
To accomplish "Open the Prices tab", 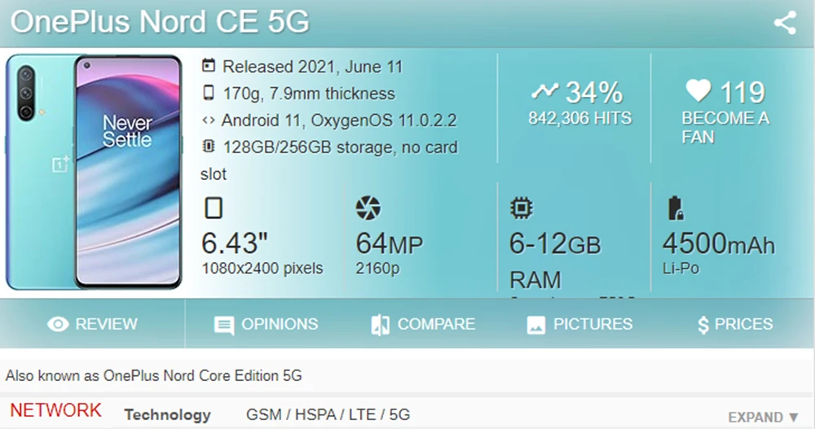I will pyautogui.click(x=743, y=324).
